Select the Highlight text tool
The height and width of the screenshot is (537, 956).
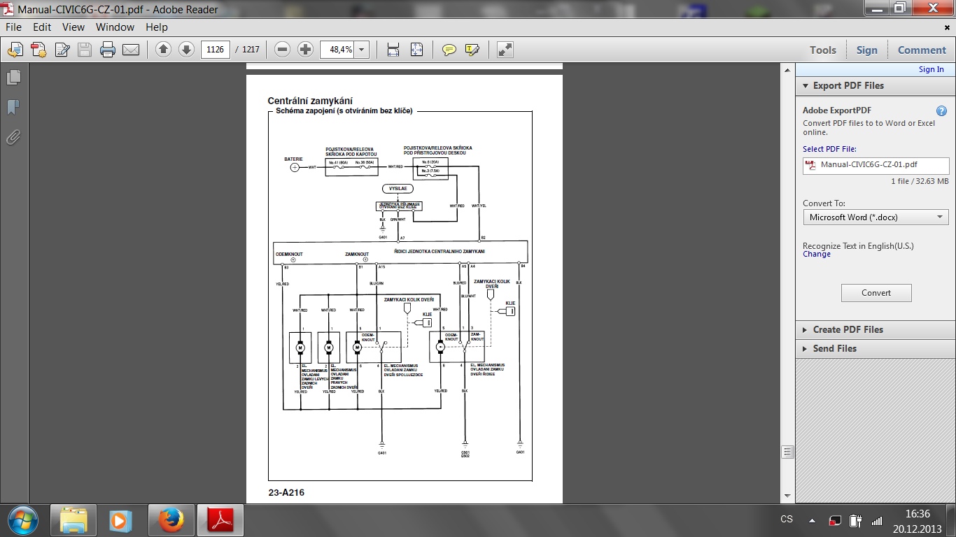coord(472,50)
